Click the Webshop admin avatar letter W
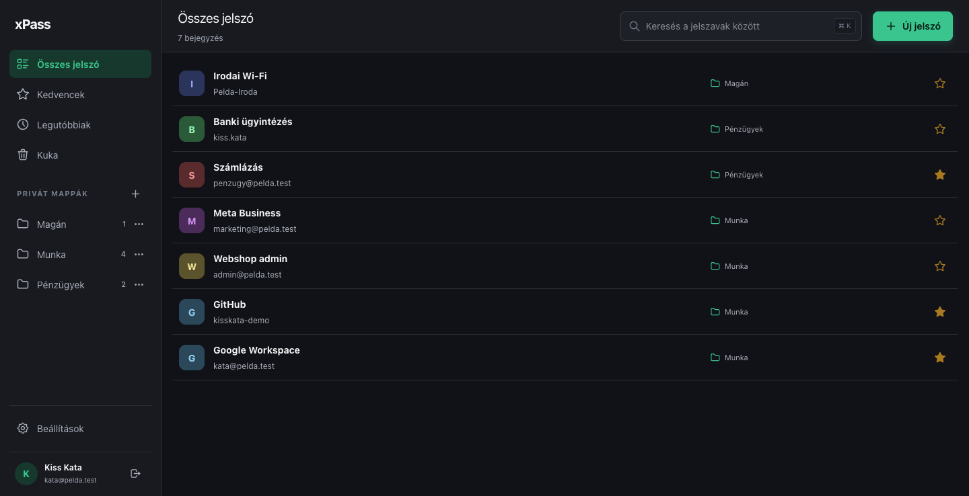Viewport: 969px width, 496px height. (x=192, y=266)
